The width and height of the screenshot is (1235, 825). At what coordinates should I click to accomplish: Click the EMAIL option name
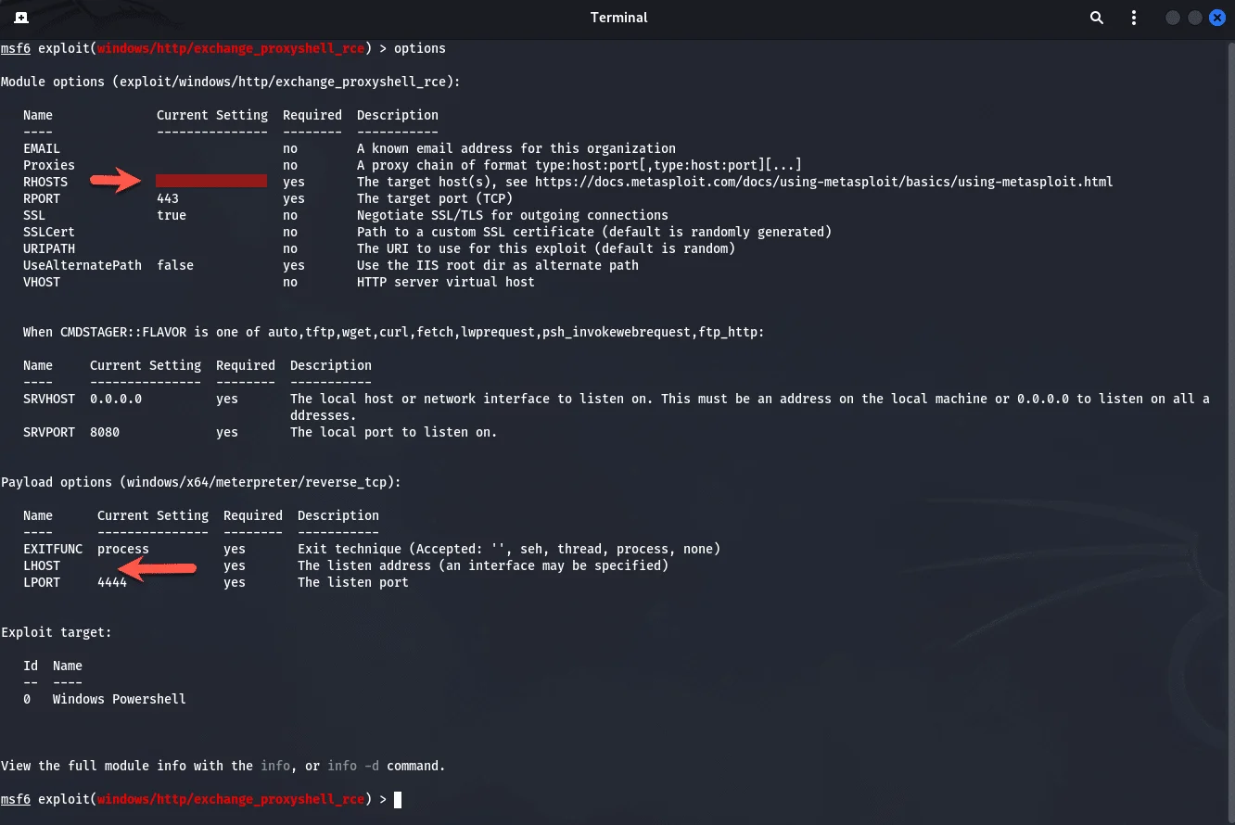click(x=42, y=148)
